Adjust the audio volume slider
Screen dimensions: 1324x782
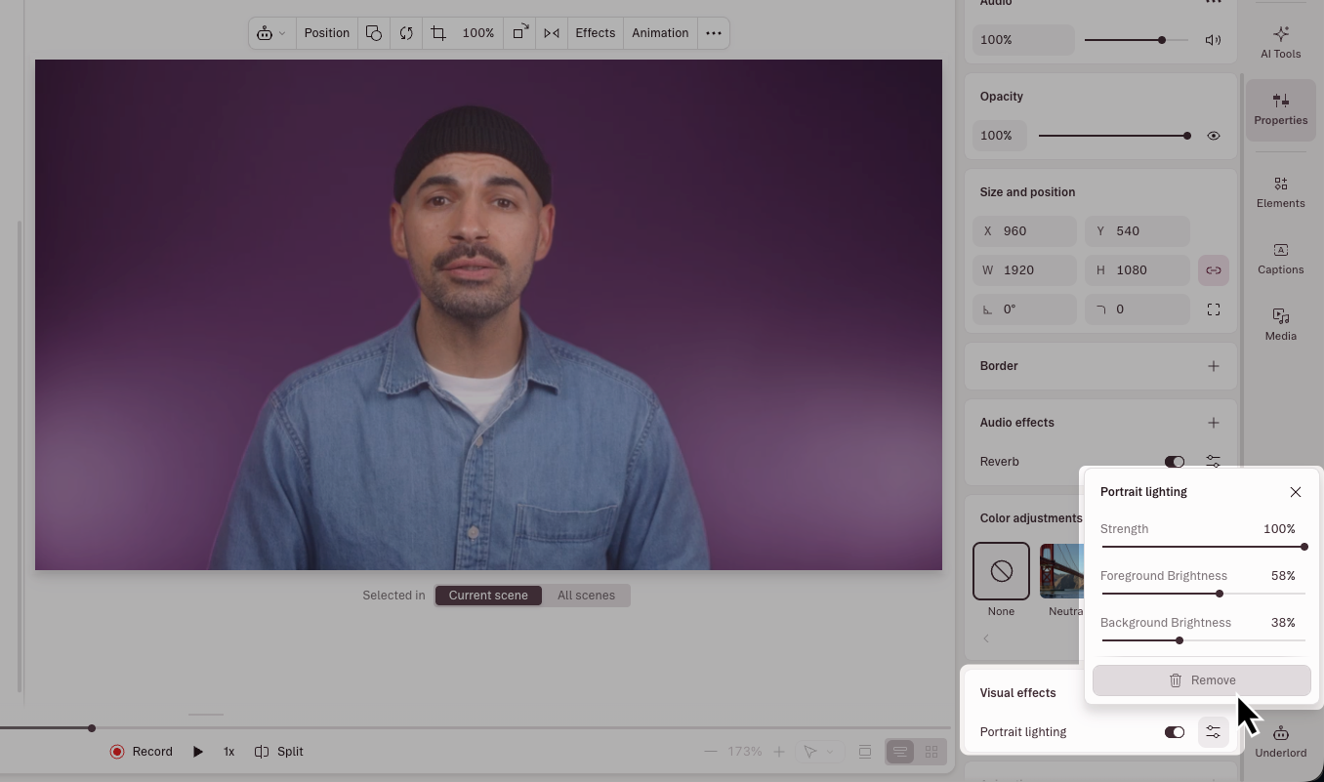pos(1137,40)
